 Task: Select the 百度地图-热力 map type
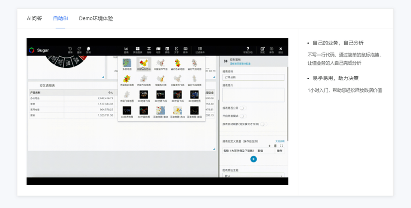(177, 112)
